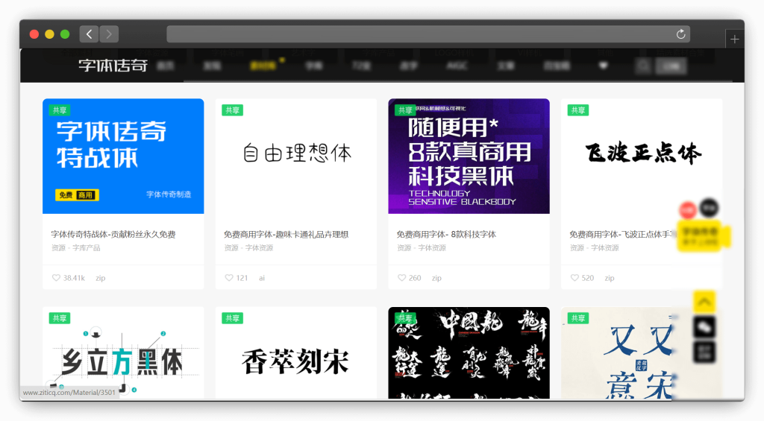Click the zip label beside 260
Screen dimensions: 764x421
tap(436, 278)
